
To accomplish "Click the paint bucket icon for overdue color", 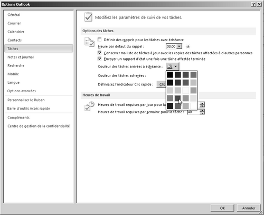I will 170,66.
